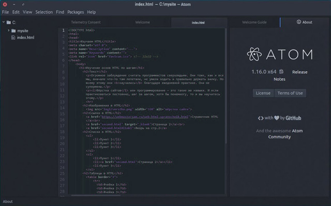The width and height of the screenshot is (331, 206).
Task: Select index.html in the tree view
Action: click(25, 38)
